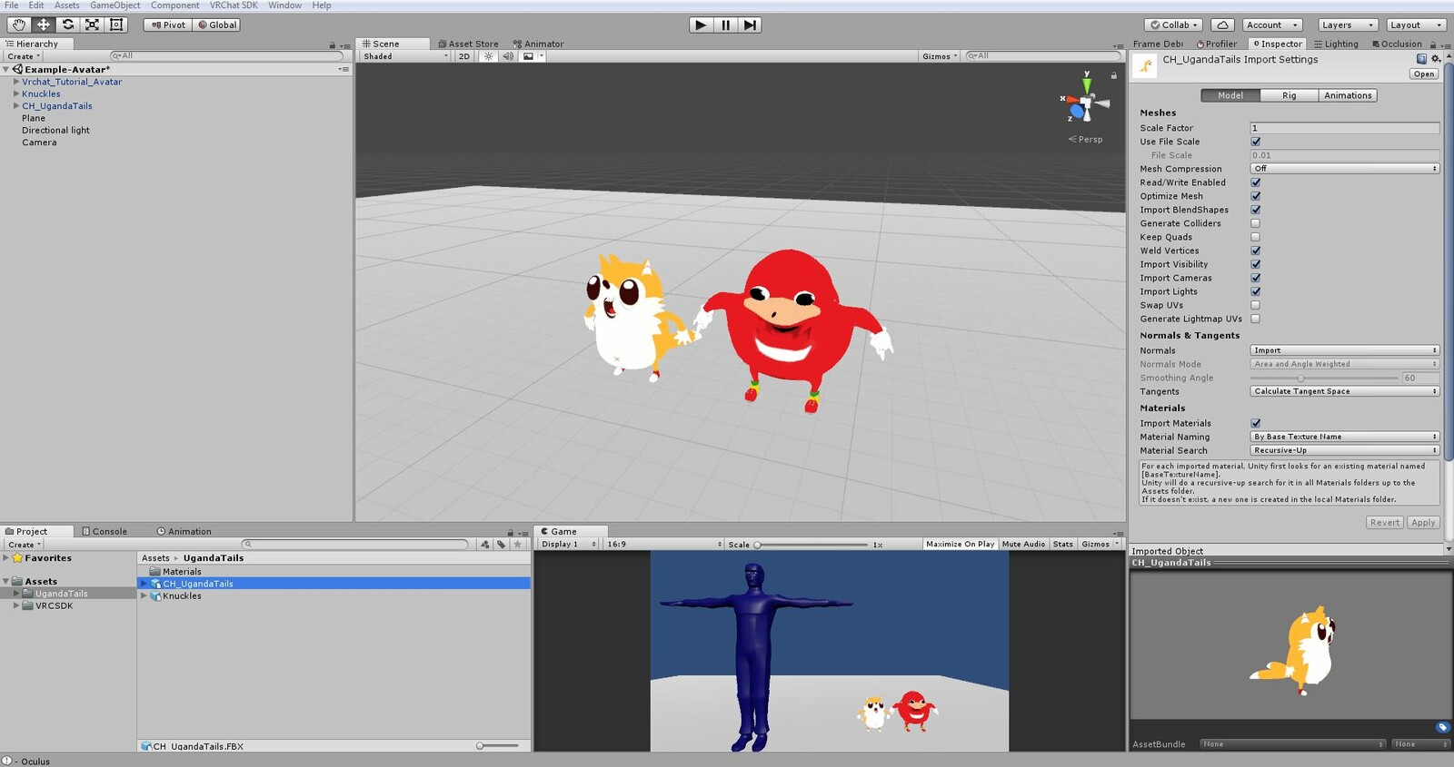This screenshot has width=1454, height=767.
Task: Toggle scene audio icon
Action: click(x=508, y=56)
